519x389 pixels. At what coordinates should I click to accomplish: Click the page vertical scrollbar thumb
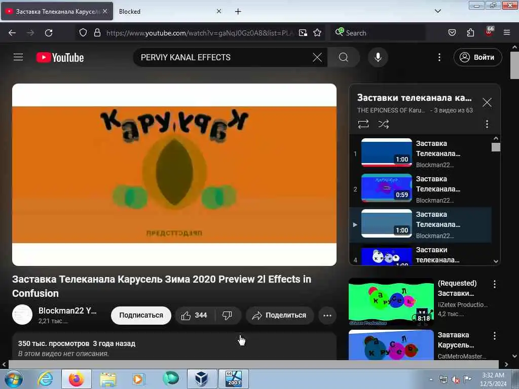(514, 65)
